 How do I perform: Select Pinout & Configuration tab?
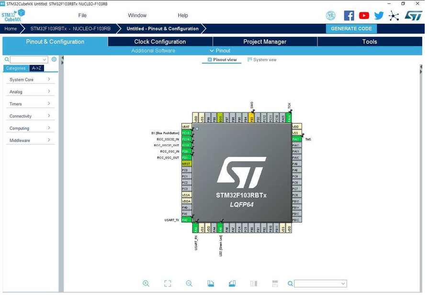[55, 42]
